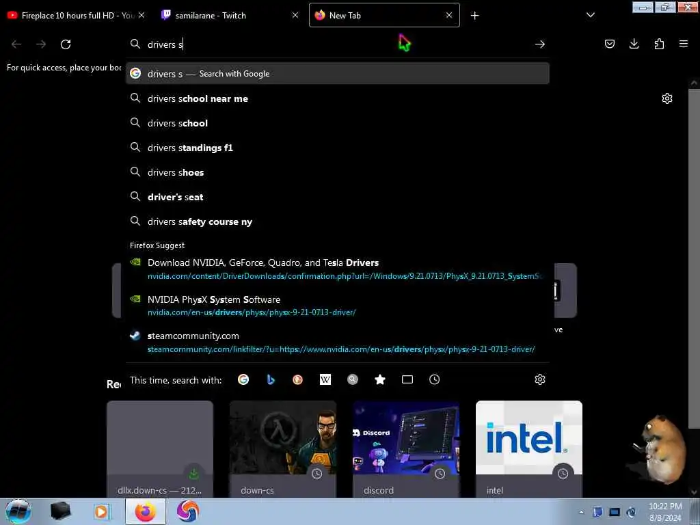Expand the list all tabs chevron
This screenshot has height=525, width=700.
[x=590, y=15]
